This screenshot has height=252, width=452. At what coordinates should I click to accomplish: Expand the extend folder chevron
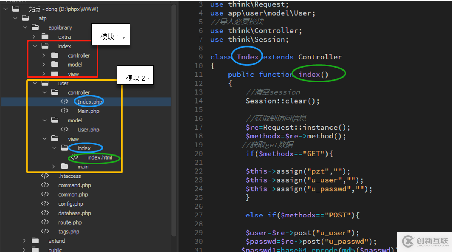coord(25,241)
